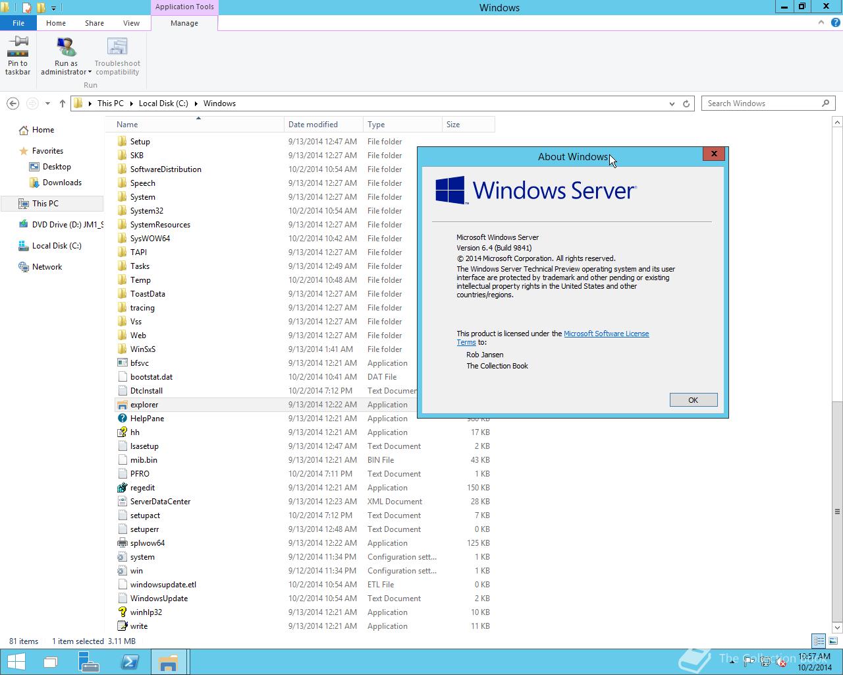
Task: Refresh the Windows folder view
Action: [686, 103]
